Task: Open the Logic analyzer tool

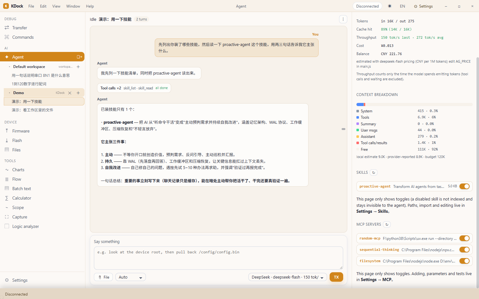Action: click(x=26, y=226)
